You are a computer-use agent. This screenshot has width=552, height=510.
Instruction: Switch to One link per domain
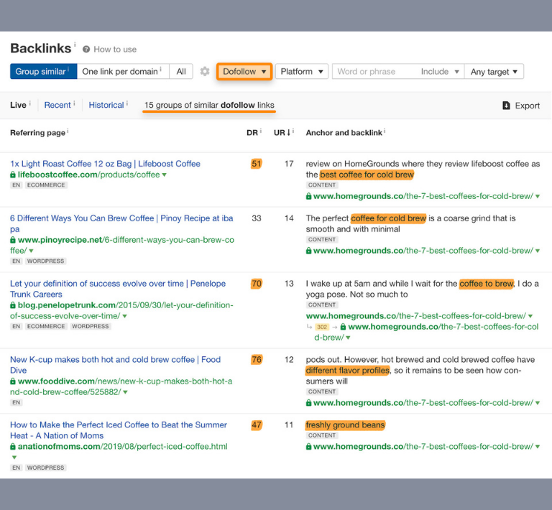tap(120, 72)
